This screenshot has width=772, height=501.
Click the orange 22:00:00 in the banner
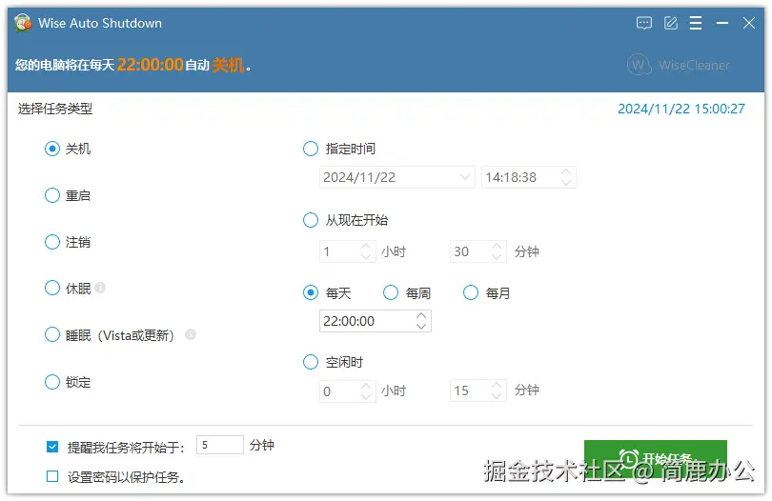pos(151,65)
